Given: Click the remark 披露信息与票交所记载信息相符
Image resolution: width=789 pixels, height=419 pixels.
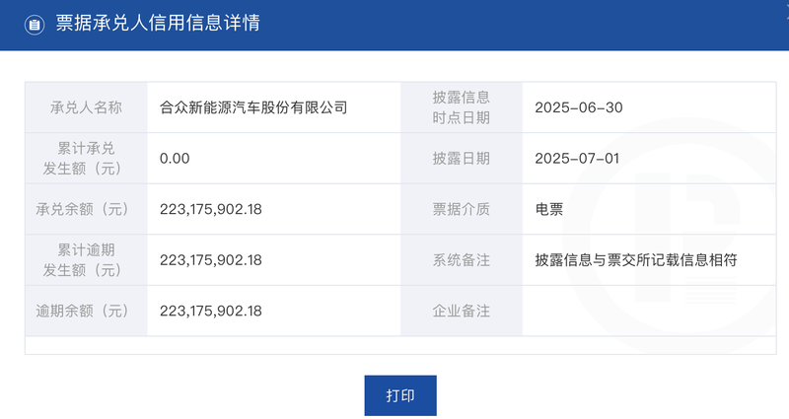Looking at the screenshot, I should [636, 260].
